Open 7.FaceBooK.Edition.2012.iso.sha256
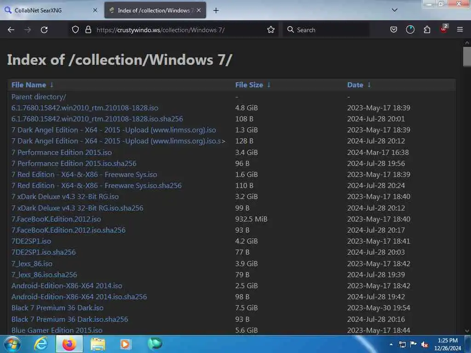471x353 pixels. [69, 230]
